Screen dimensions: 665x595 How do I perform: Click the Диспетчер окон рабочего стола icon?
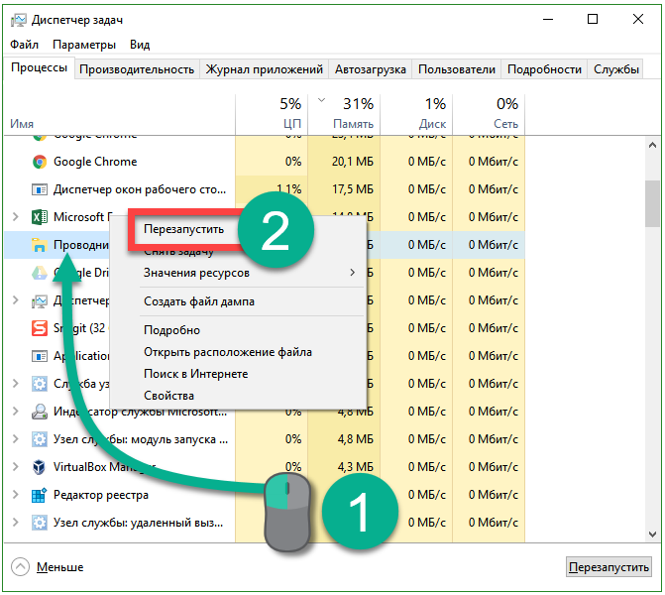click(40, 189)
